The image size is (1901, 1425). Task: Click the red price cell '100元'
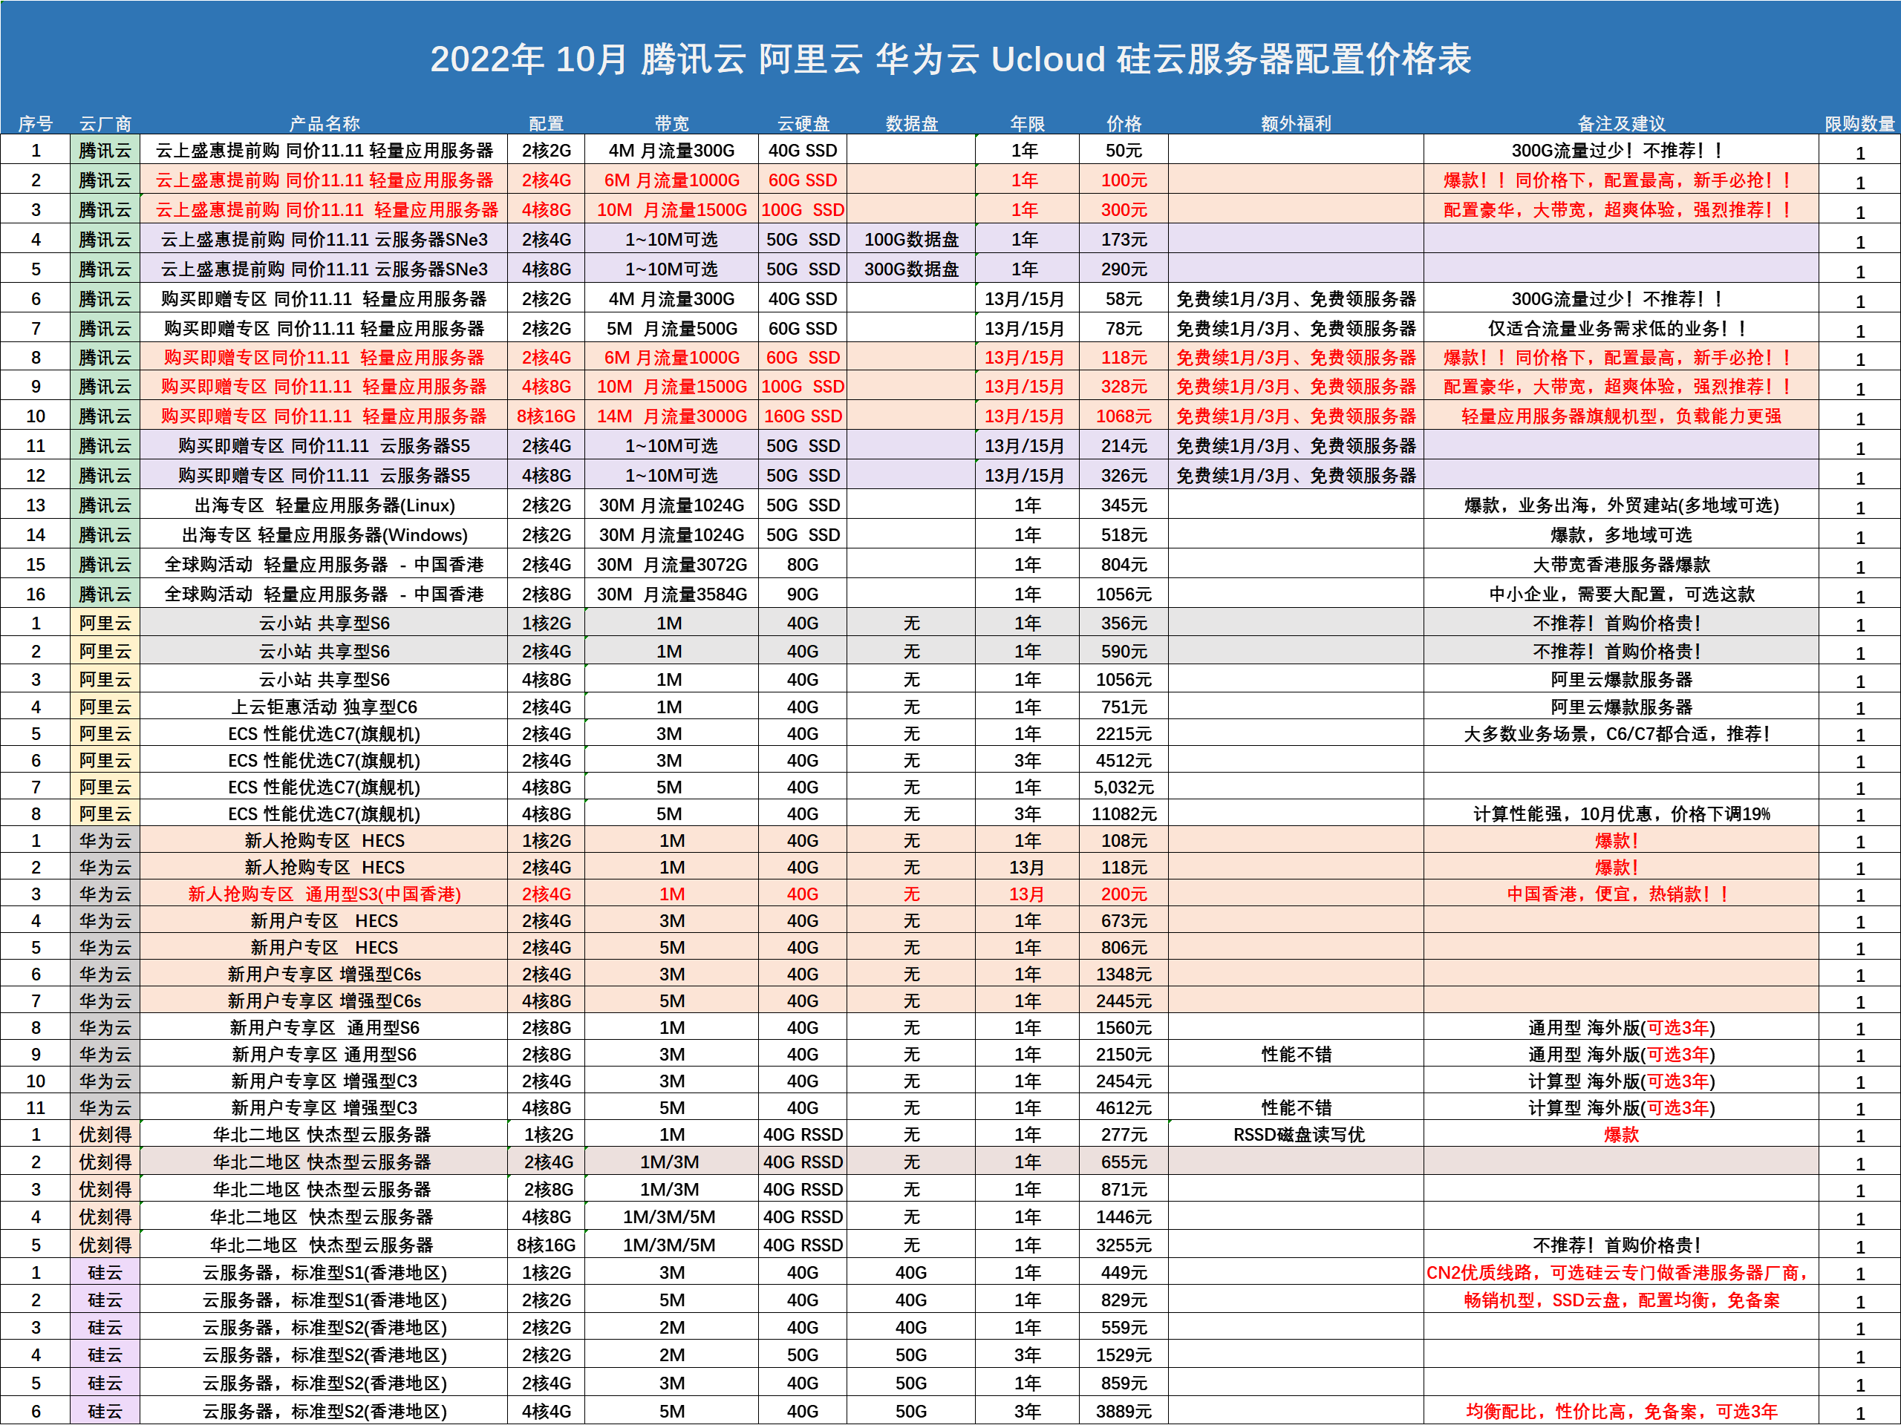click(x=1124, y=180)
